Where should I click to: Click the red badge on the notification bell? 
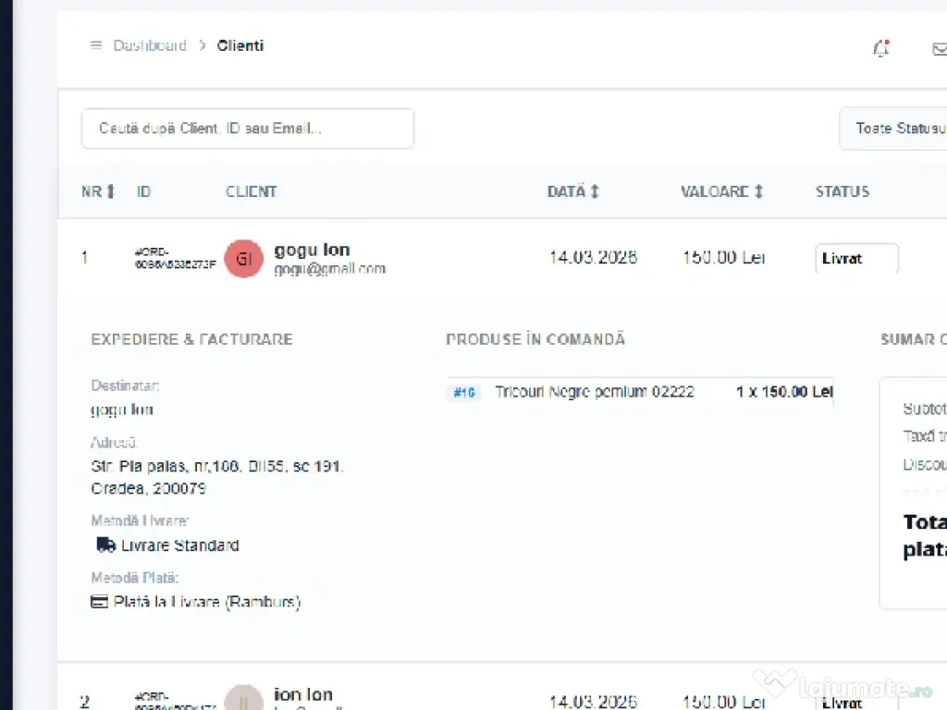[x=887, y=42]
